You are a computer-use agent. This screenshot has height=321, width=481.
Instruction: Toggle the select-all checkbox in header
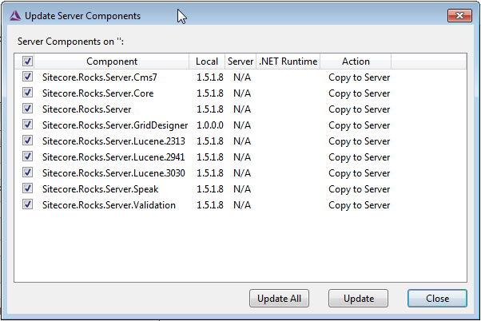(x=27, y=61)
